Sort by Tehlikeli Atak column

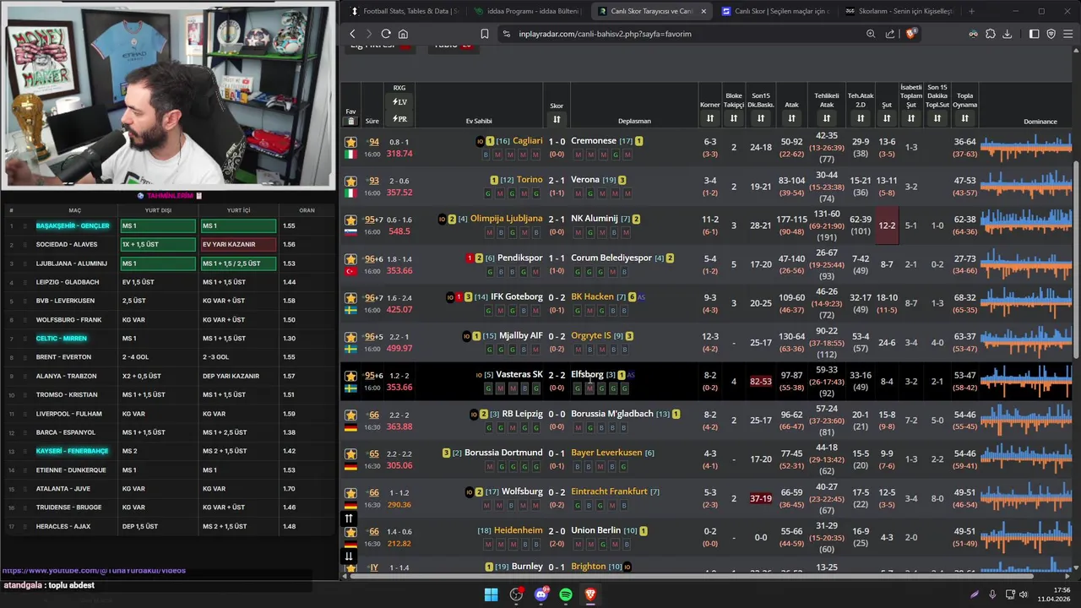(x=827, y=118)
